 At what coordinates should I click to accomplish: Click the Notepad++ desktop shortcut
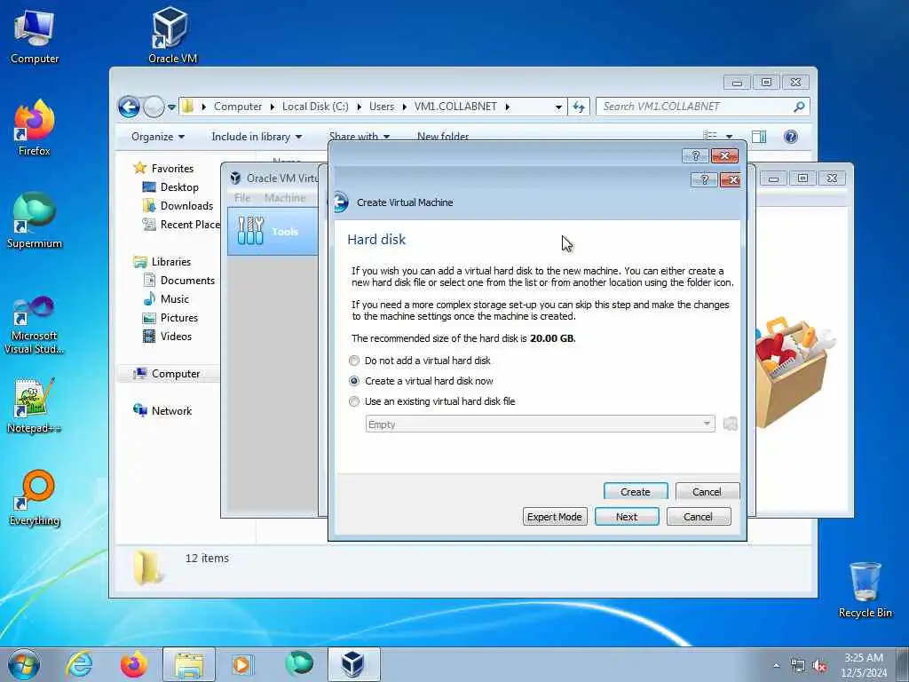(35, 406)
